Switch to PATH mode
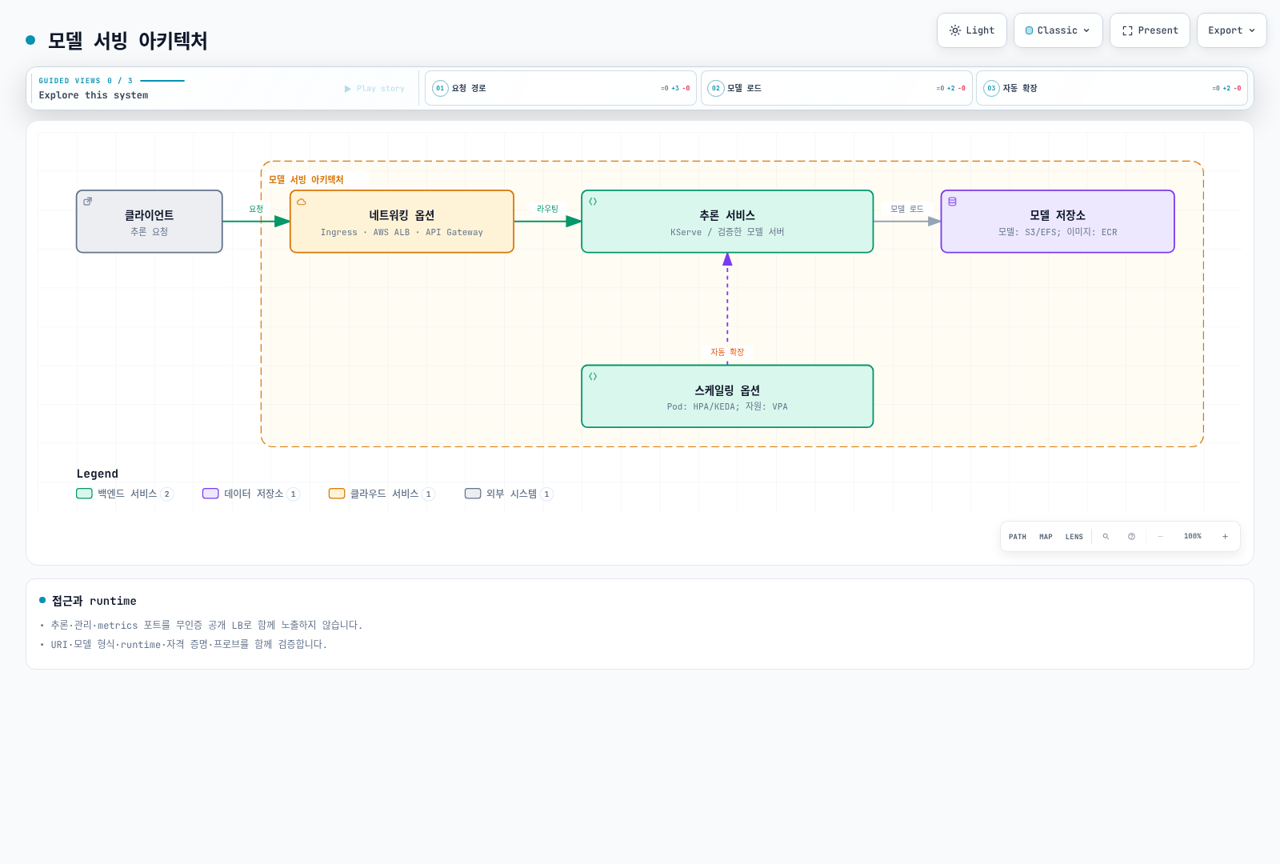The height and width of the screenshot is (864, 1280). point(1018,537)
